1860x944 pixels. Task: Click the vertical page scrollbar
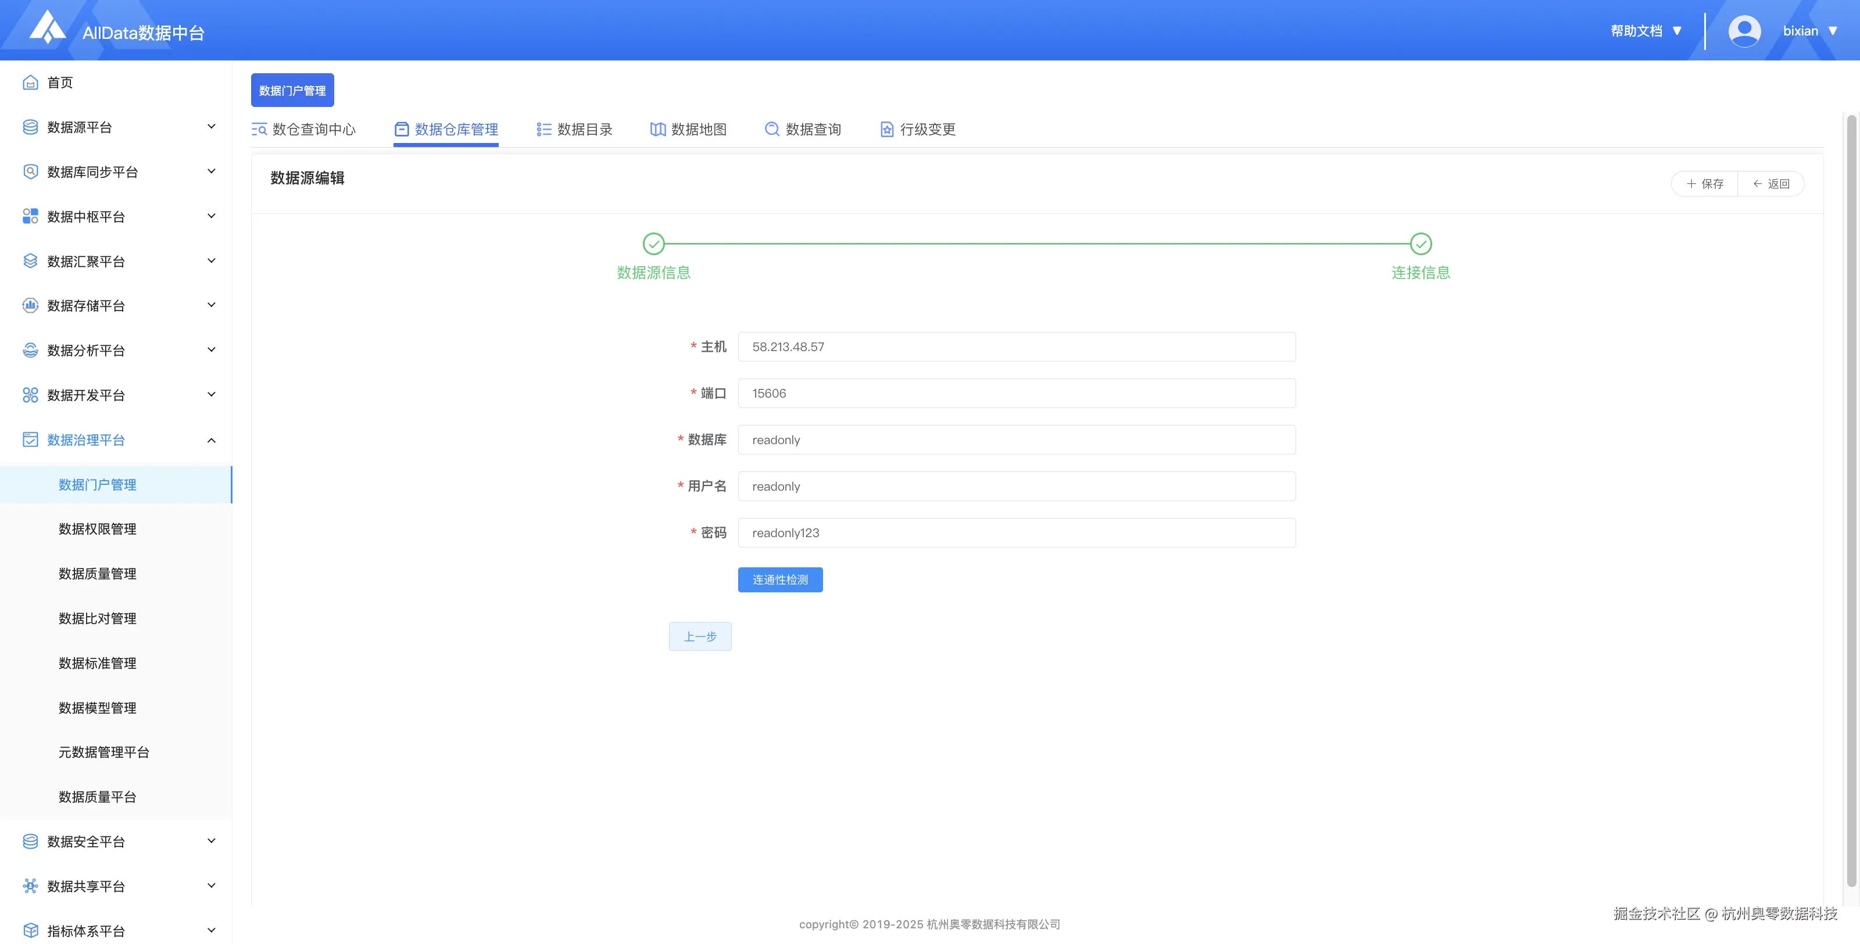click(x=1851, y=498)
